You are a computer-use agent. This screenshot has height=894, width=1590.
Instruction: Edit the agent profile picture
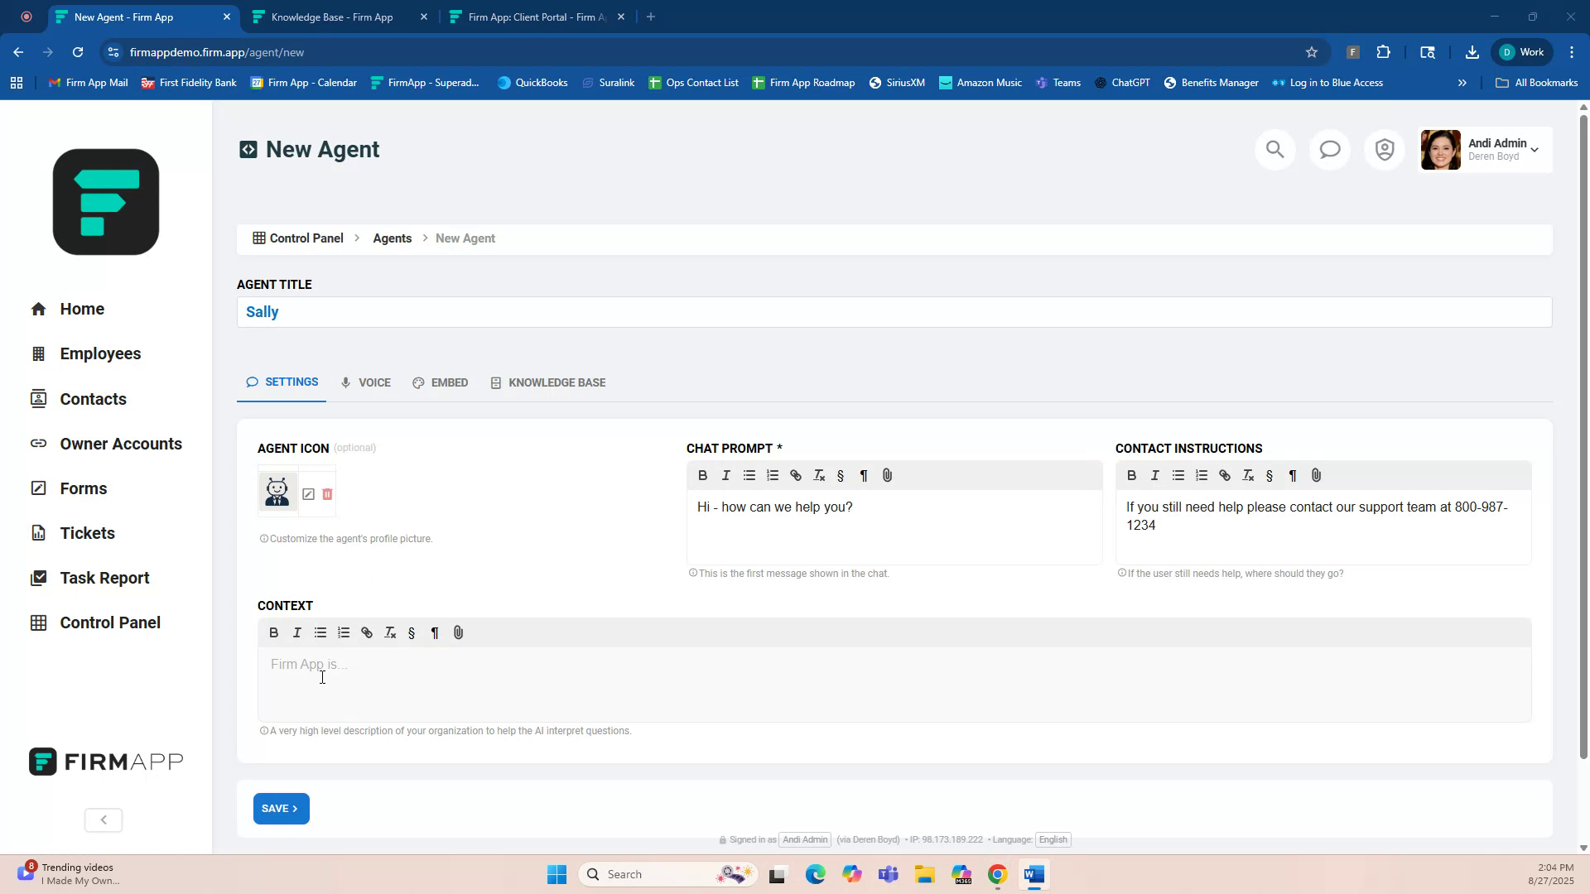[x=308, y=494]
